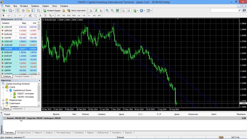The width and height of the screenshot is (247, 139).
Task: Switch chart period to H1
Action: tap(79, 15)
